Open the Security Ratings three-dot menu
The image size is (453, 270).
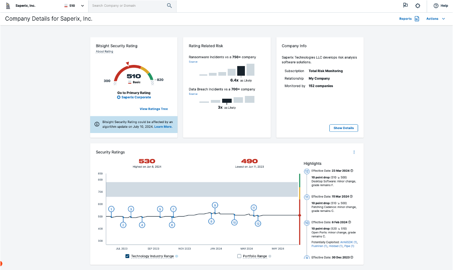coord(354,152)
